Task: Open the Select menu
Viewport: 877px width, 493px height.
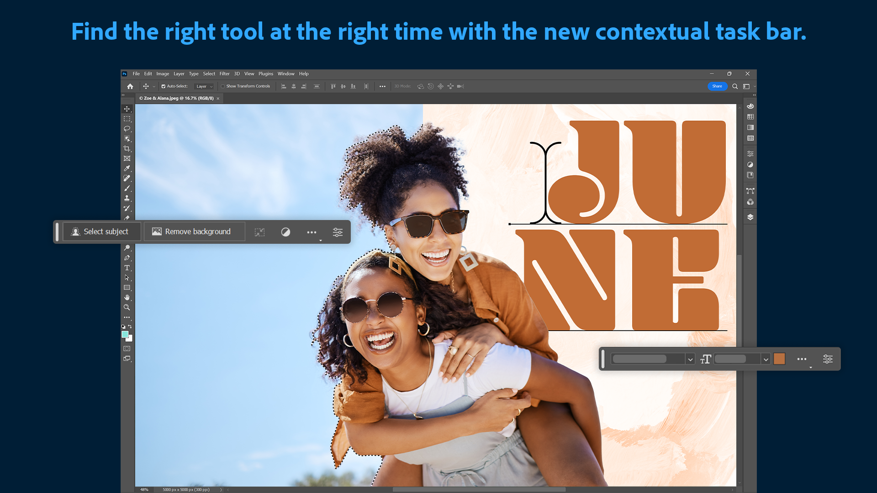Action: [x=209, y=73]
